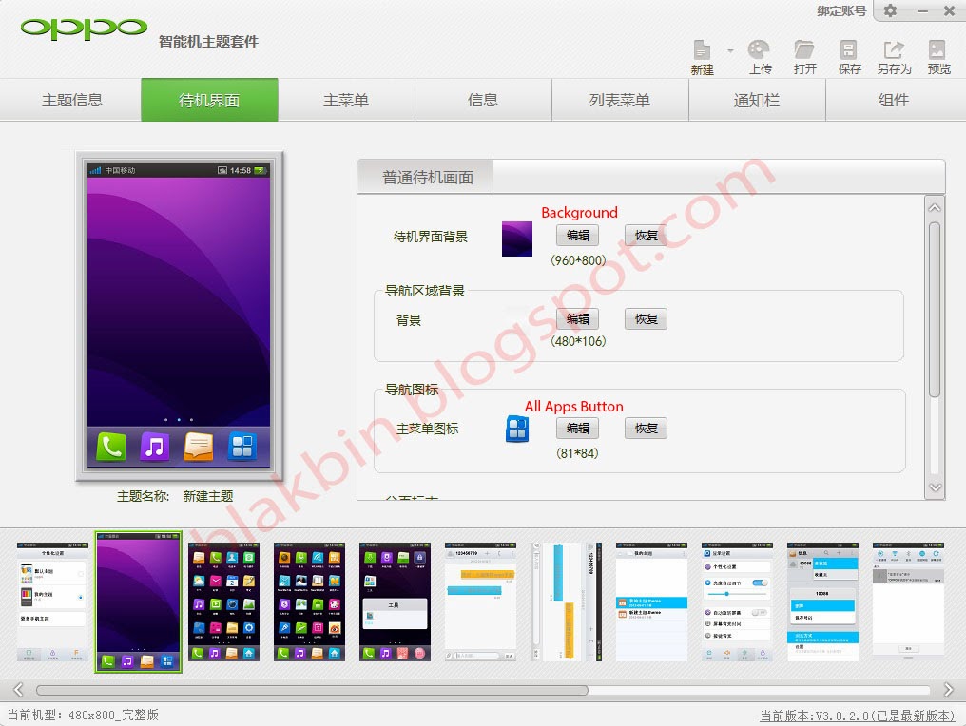Image resolution: width=966 pixels, height=726 pixels.
Task: Click 恢复 for 导航区域背景
Action: click(x=646, y=319)
